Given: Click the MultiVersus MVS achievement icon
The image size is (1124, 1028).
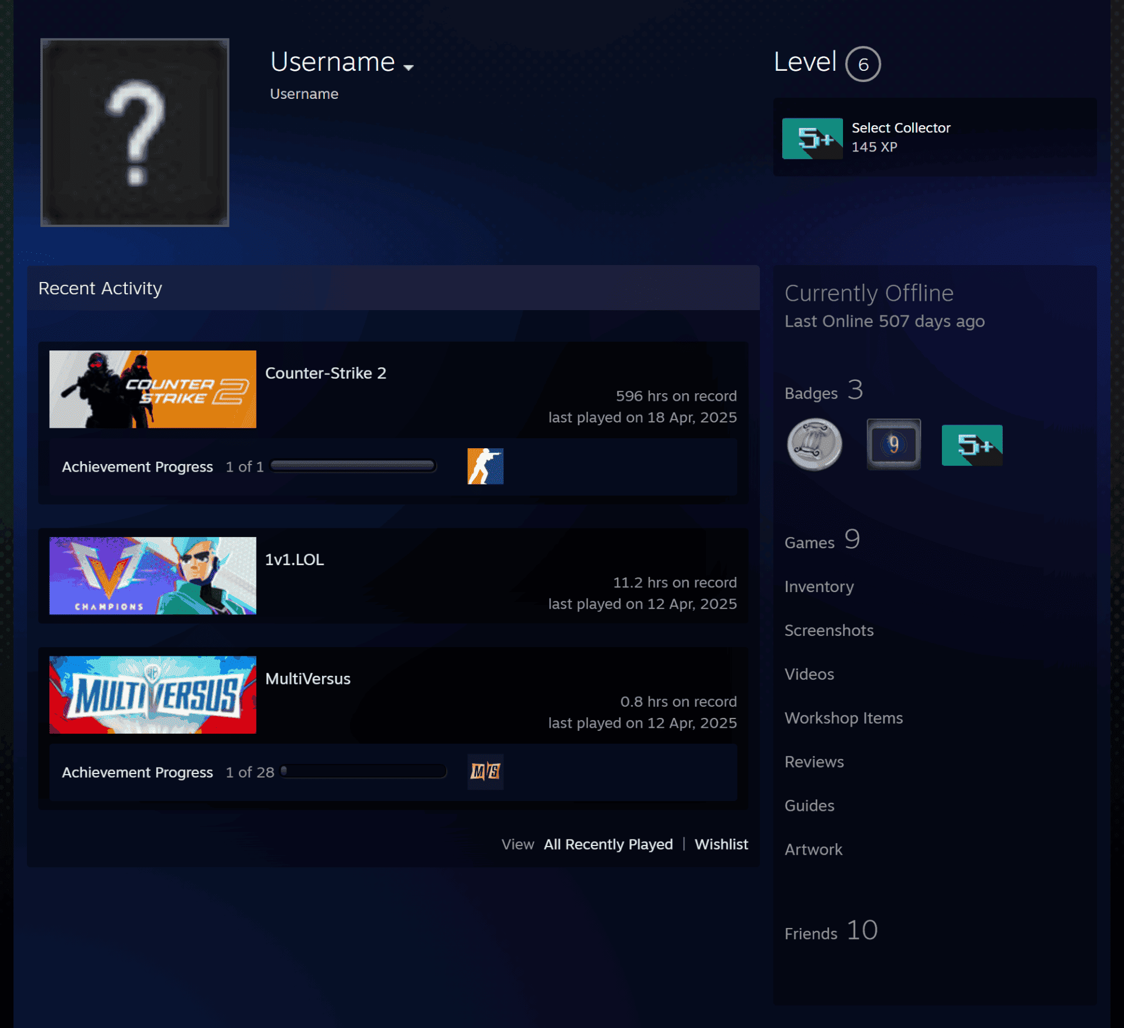Looking at the screenshot, I should click(x=485, y=772).
